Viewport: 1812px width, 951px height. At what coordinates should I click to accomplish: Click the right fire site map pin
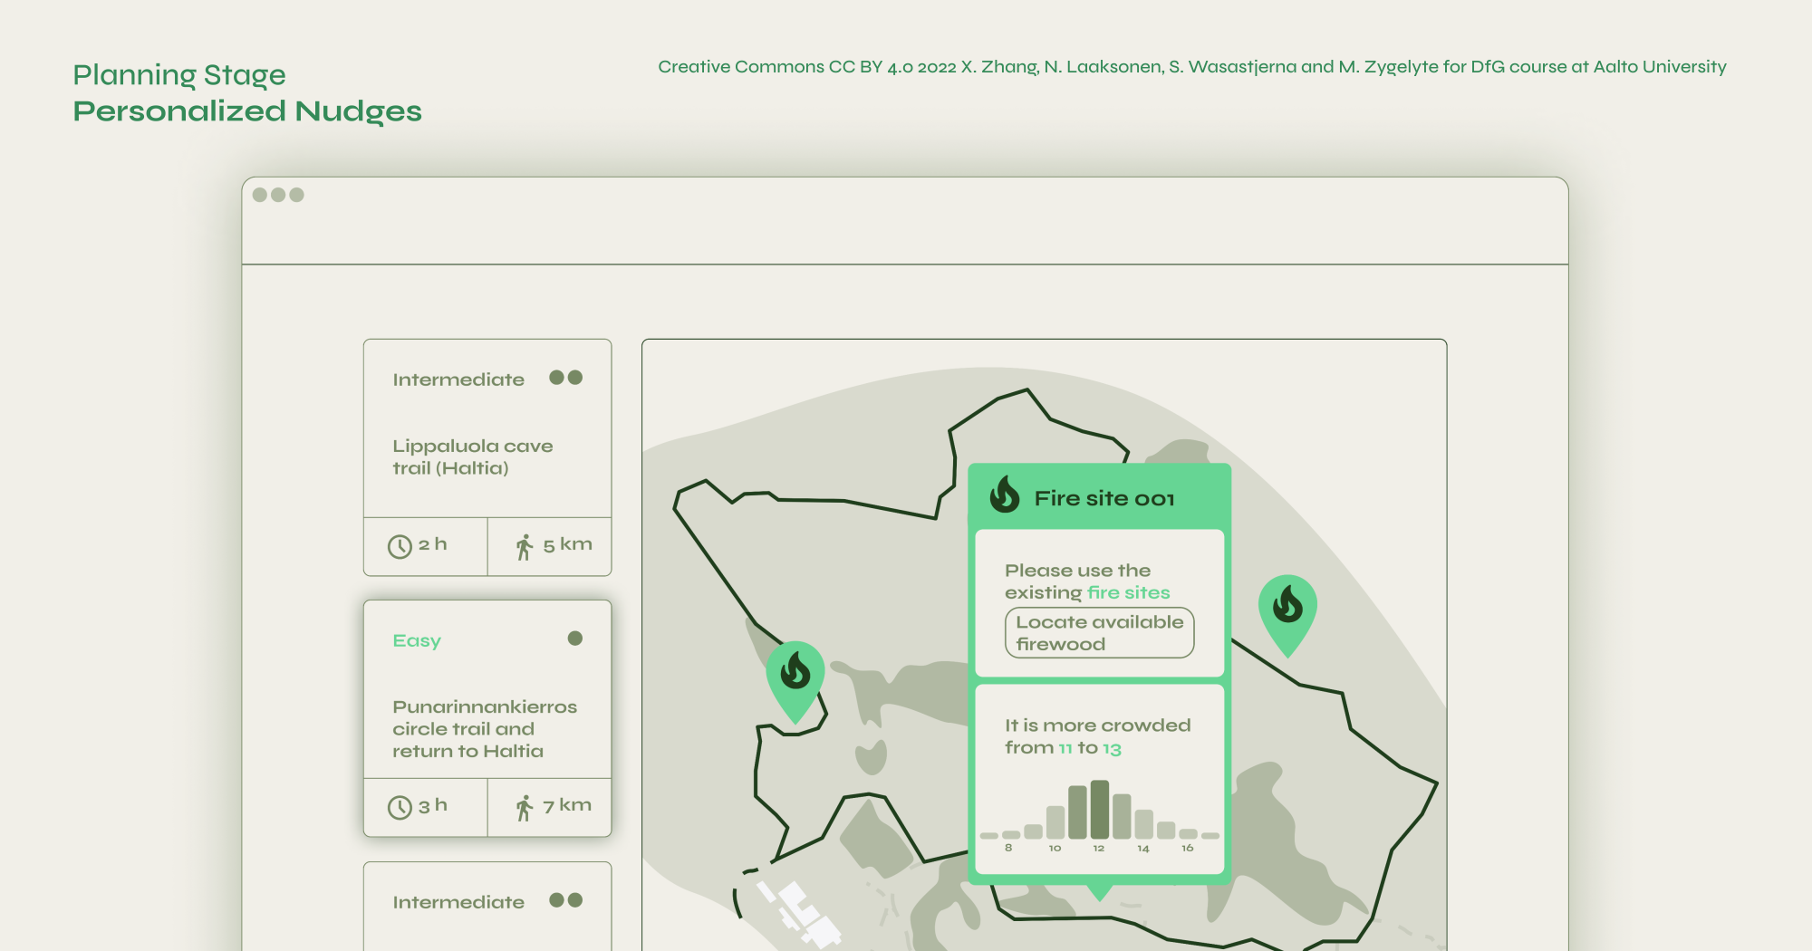pyautogui.click(x=1287, y=609)
